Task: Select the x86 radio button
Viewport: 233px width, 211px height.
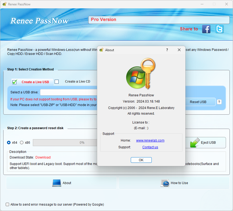Action: 22,142
